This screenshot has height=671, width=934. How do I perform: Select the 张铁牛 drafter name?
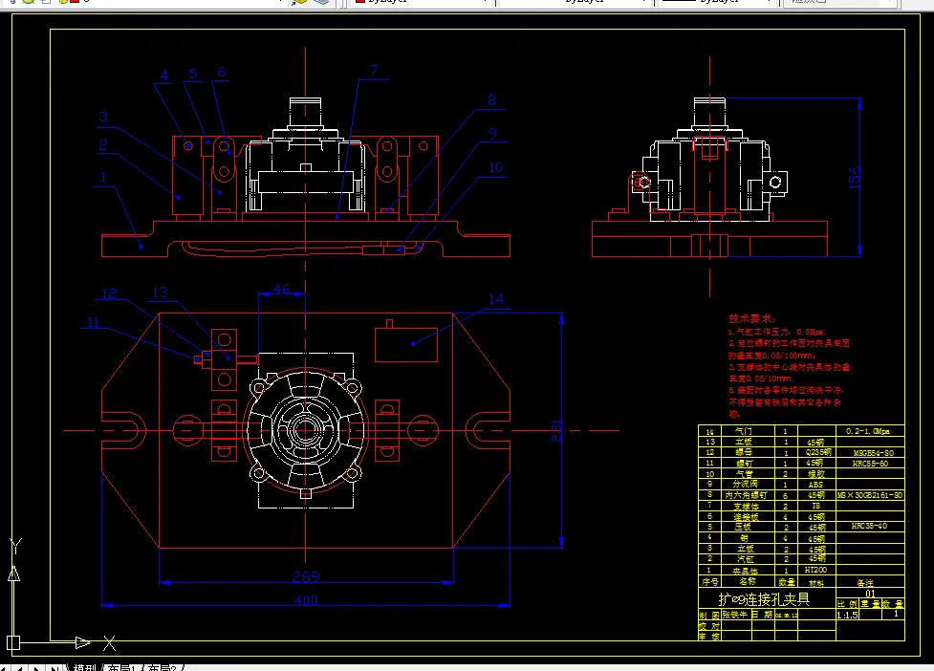coord(734,615)
